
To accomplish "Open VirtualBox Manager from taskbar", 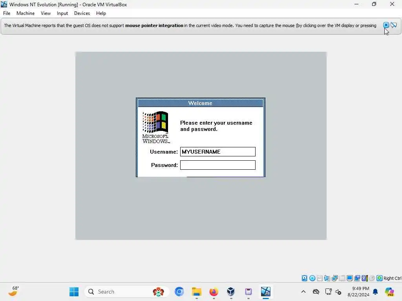I will point(231,292).
